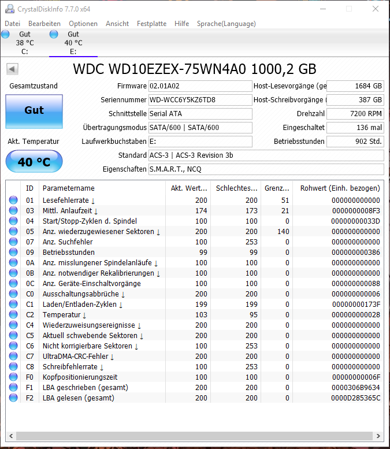Click the Host-Lesevorgänge value 1684 GB
Viewport: 390px width, 449px height.
coord(355,86)
